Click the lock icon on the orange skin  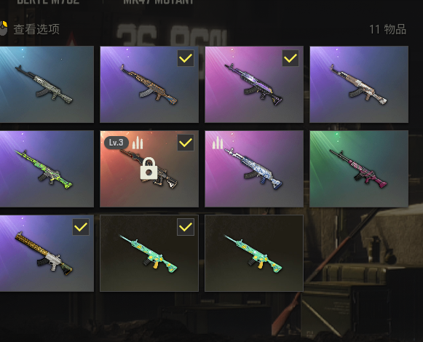click(149, 169)
